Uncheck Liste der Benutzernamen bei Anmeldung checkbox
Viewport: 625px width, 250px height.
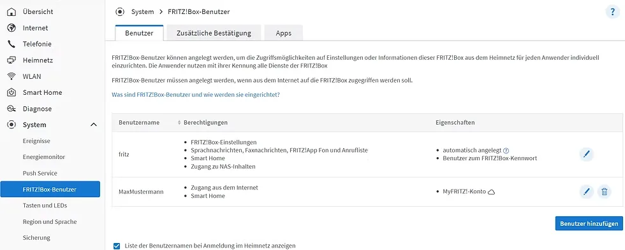click(117, 246)
